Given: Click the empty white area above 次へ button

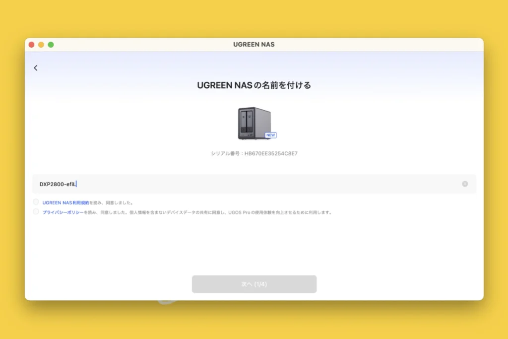Looking at the screenshot, I should click(254, 248).
